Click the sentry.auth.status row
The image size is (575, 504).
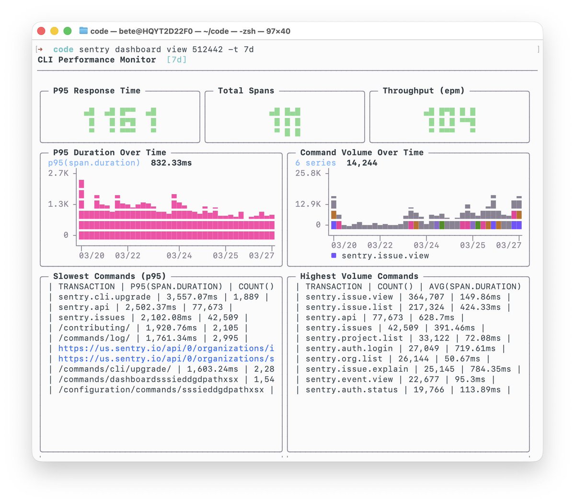pyautogui.click(x=403, y=390)
